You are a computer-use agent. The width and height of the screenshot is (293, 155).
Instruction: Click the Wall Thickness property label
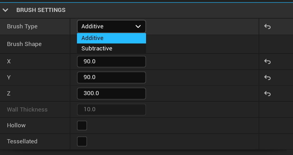click(27, 110)
